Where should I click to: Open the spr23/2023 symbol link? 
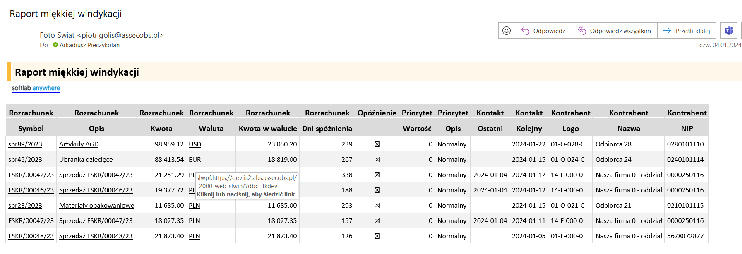click(25, 206)
